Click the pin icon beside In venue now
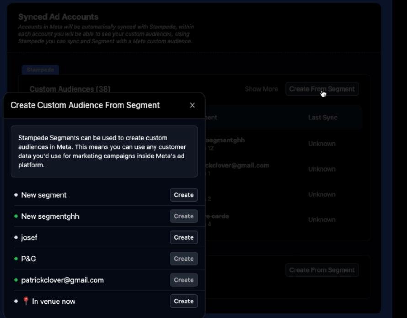Screen dimensions: 407x318 click(x=26, y=301)
